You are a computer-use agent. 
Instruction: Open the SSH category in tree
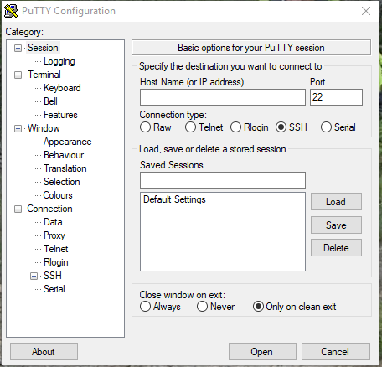[x=53, y=276]
